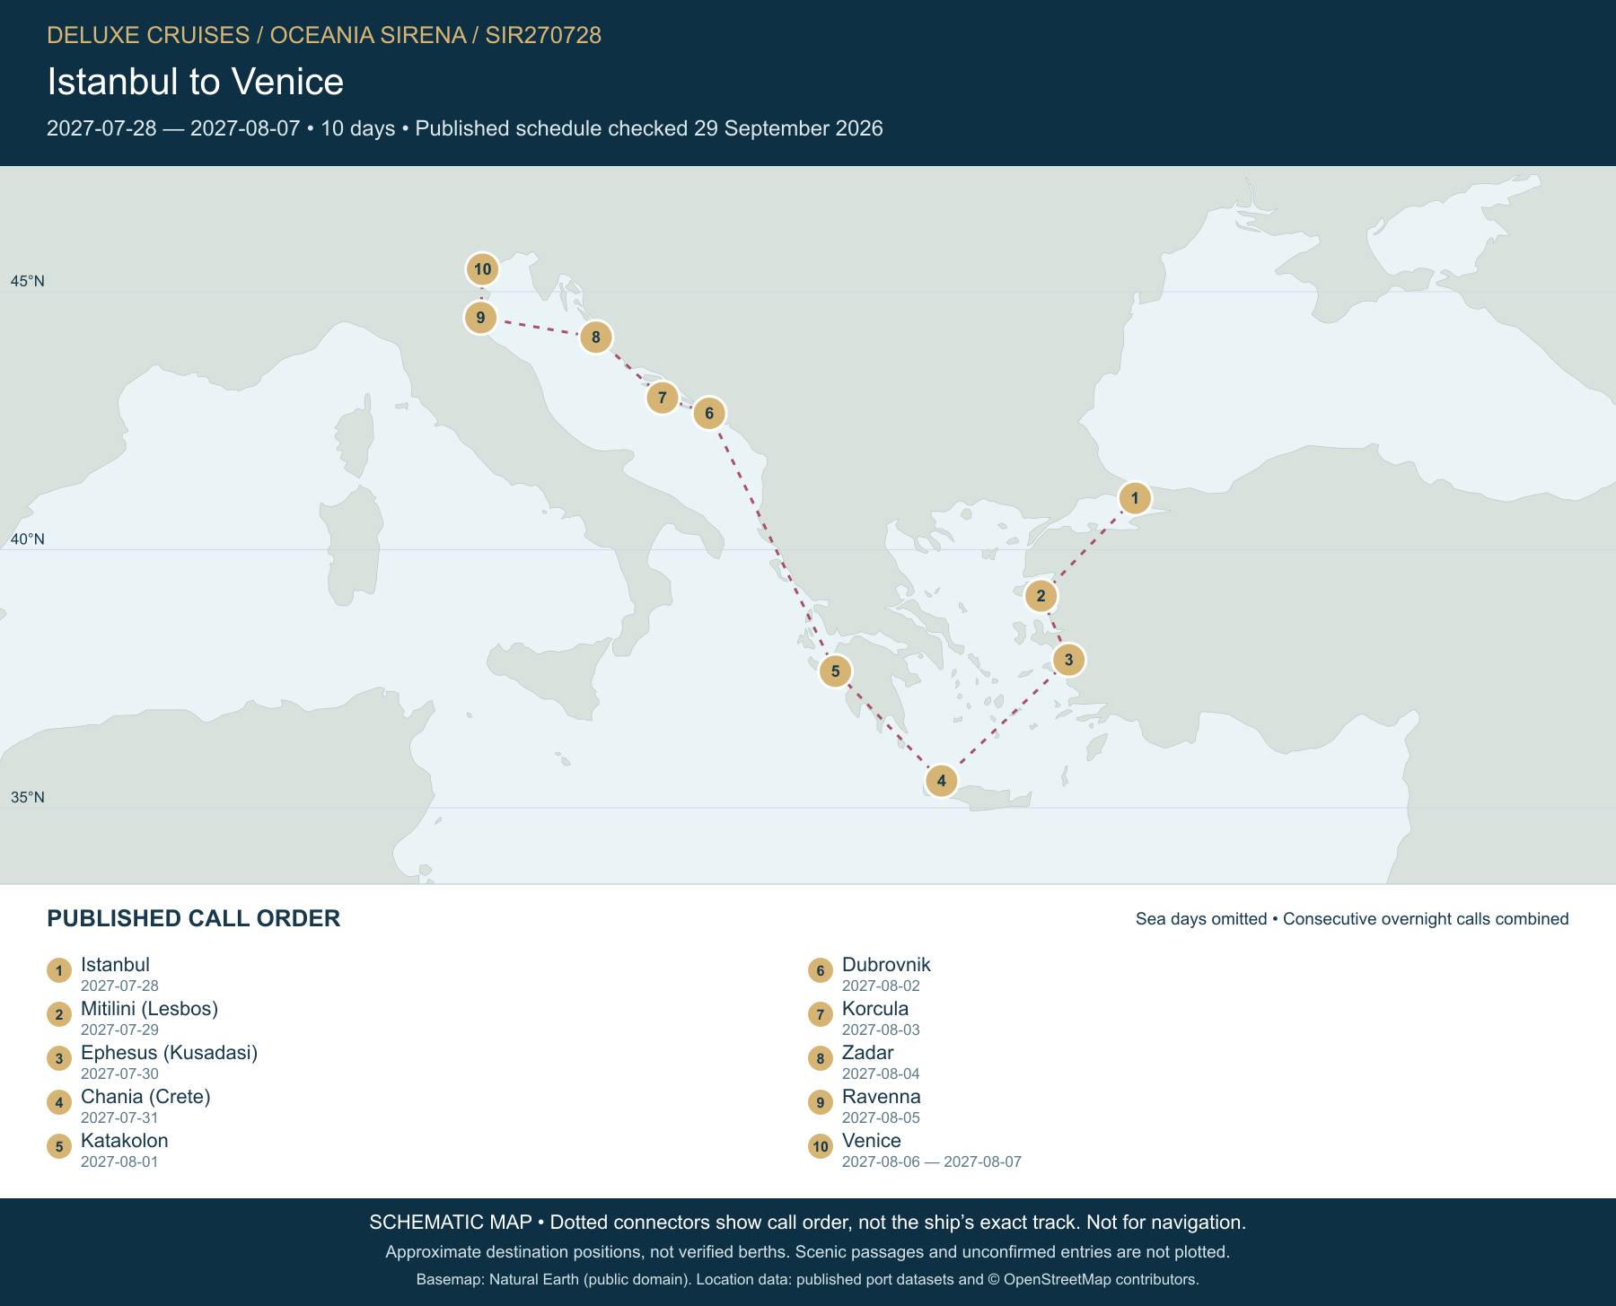The width and height of the screenshot is (1616, 1306).
Task: Click 'Mitilini (Lesbos)' port name
Action: coord(149,1009)
